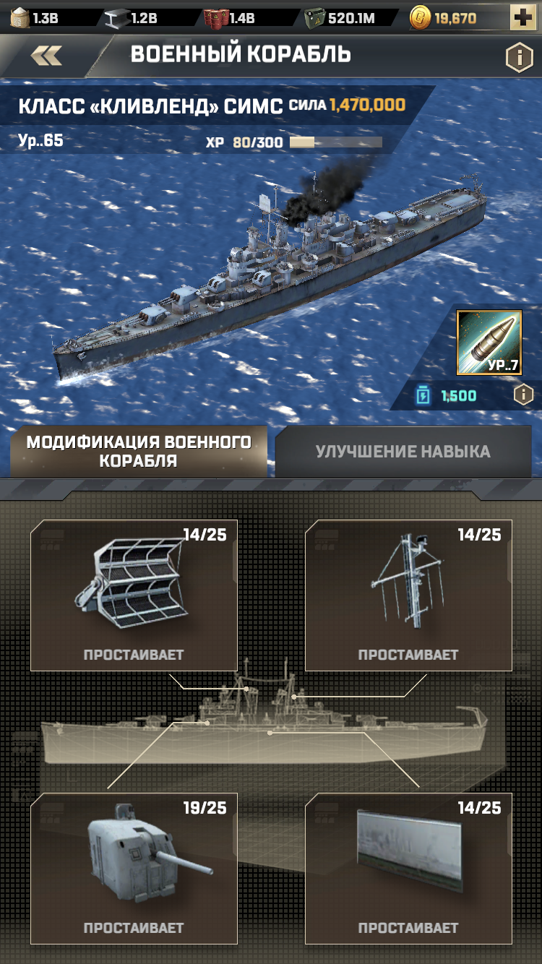Open the hexagon info icon in header

pos(519,57)
